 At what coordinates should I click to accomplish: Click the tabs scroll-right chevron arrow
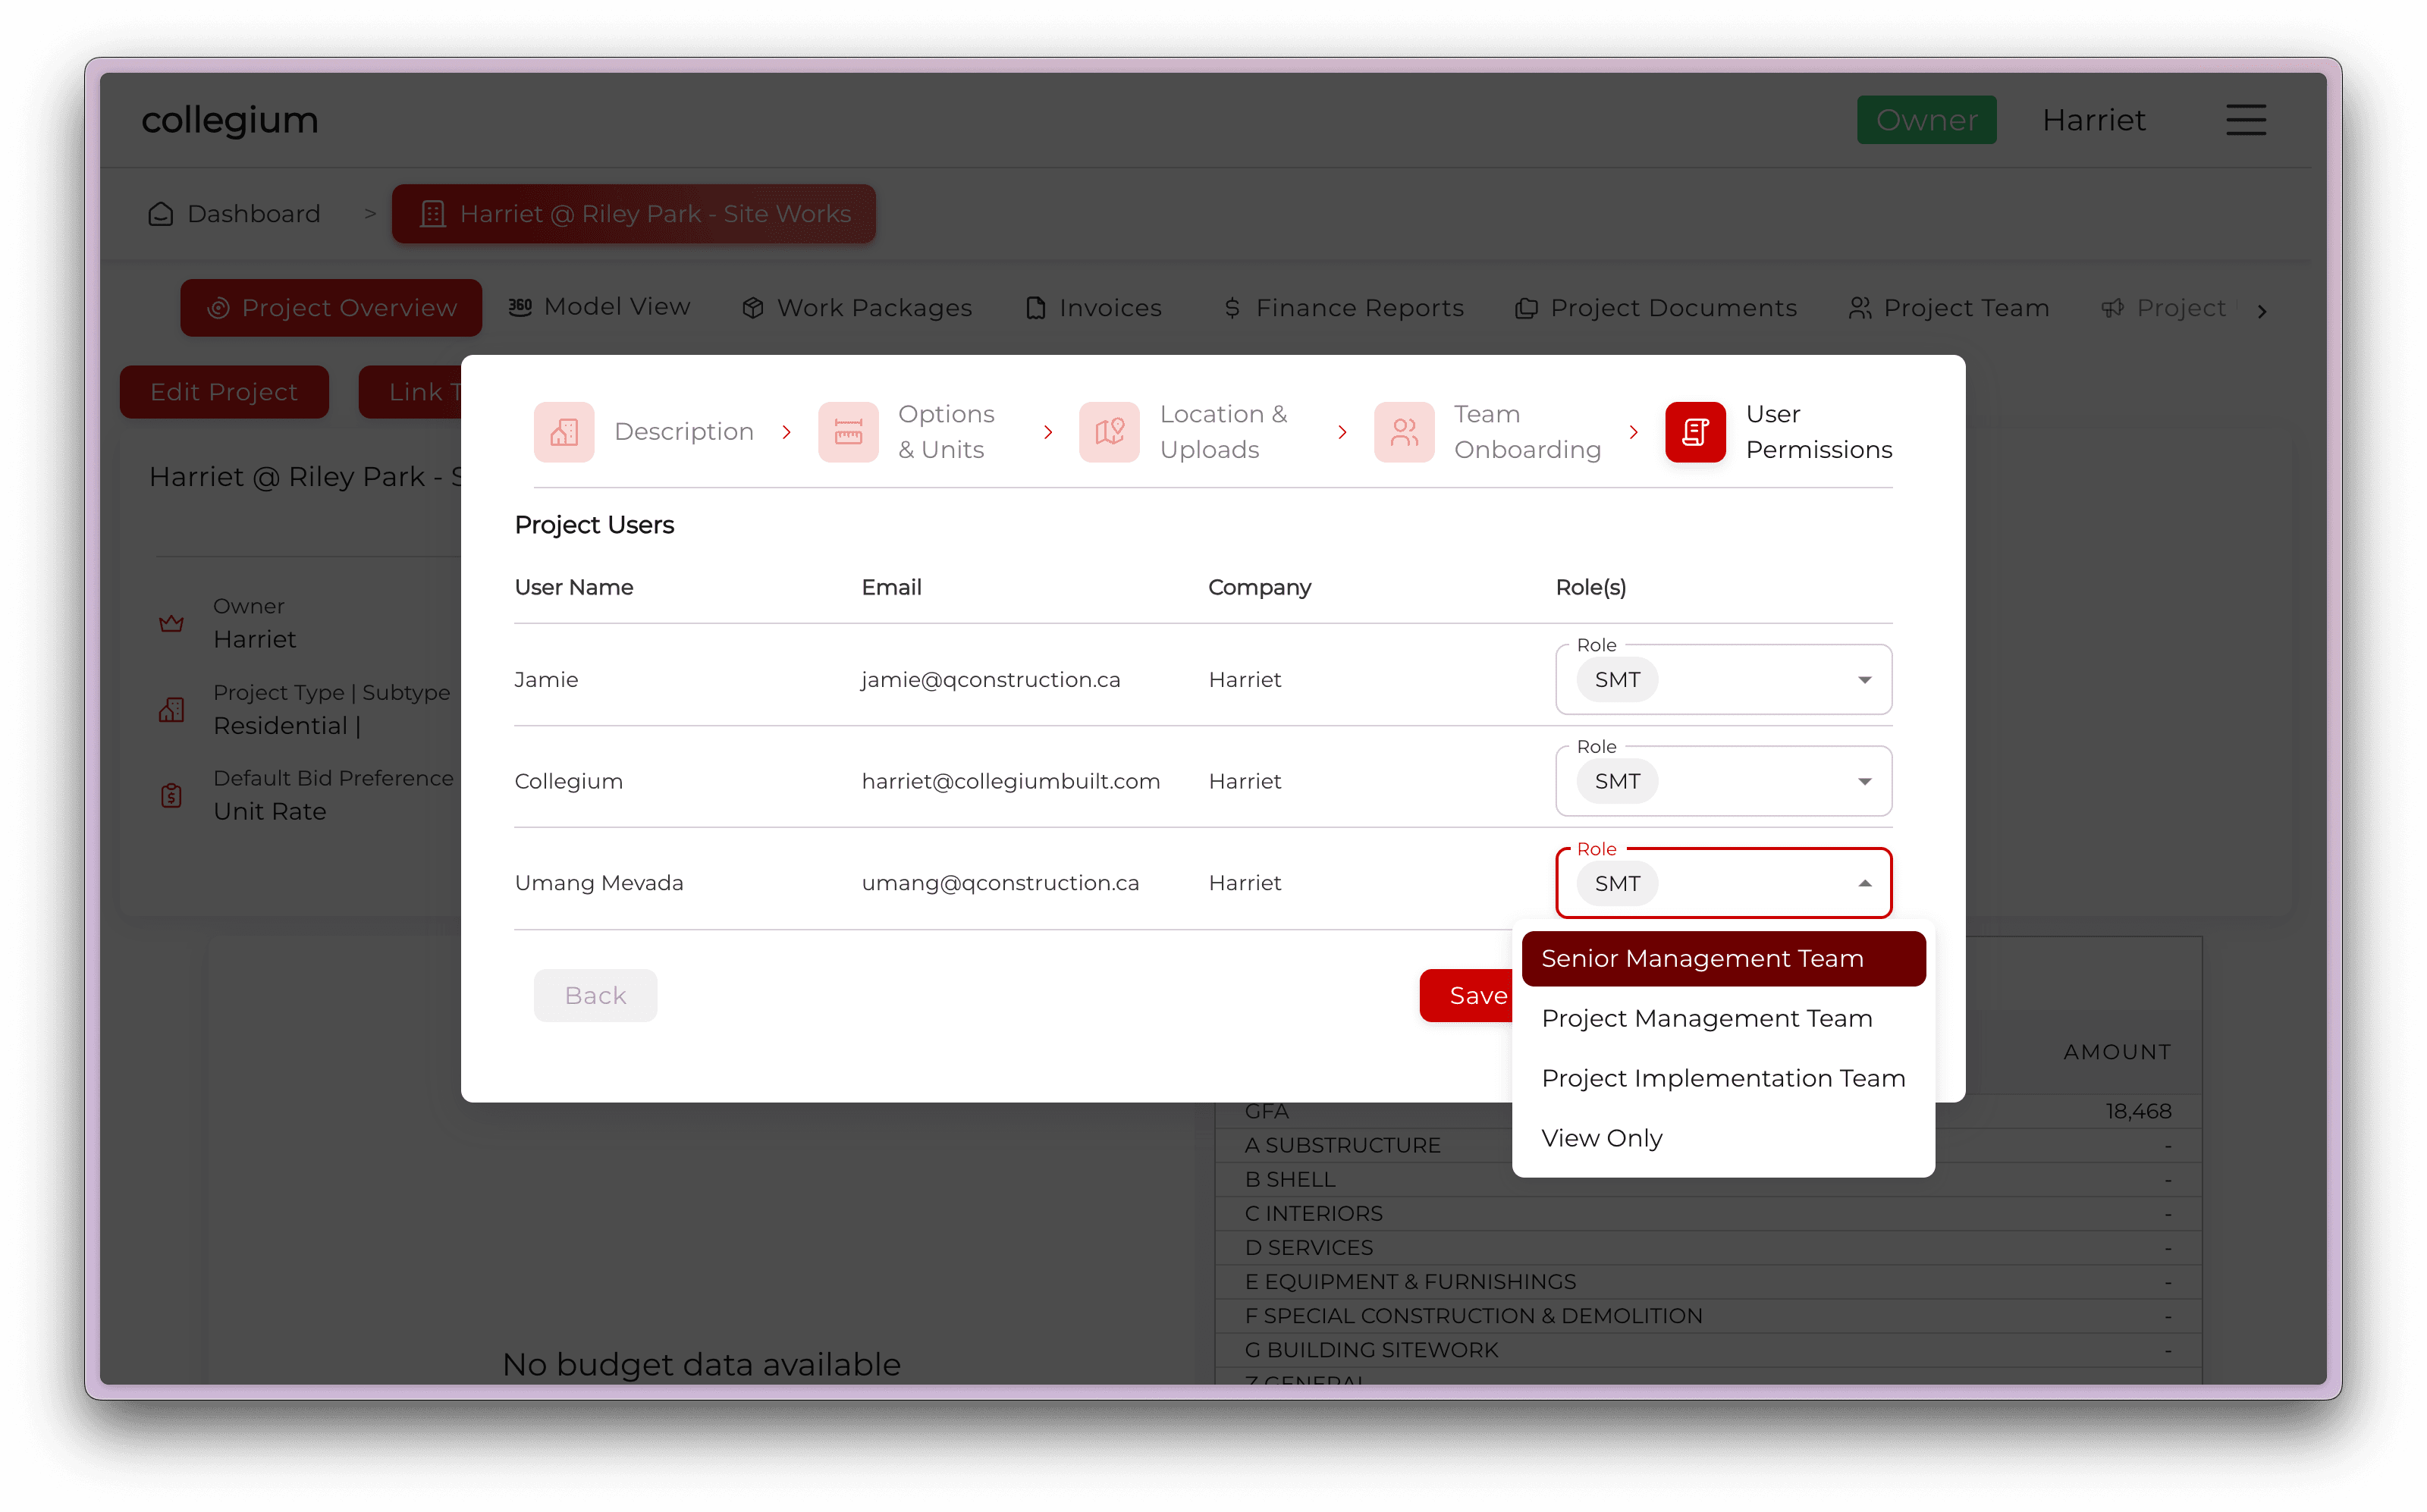coord(2262,311)
